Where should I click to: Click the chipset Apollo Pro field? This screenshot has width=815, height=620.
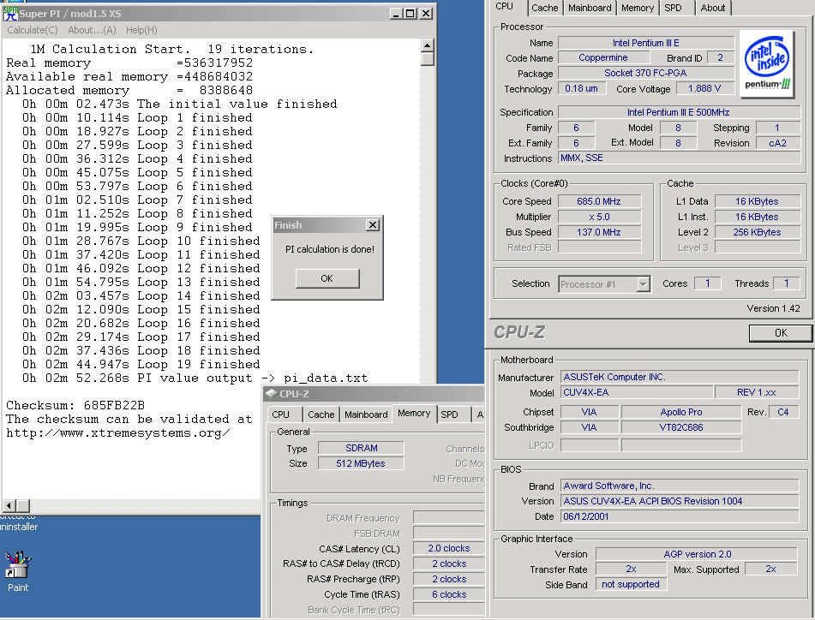(681, 412)
